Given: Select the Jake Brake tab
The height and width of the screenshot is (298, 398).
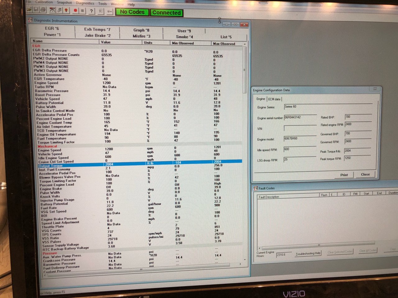Looking at the screenshot, I should click(97, 35).
